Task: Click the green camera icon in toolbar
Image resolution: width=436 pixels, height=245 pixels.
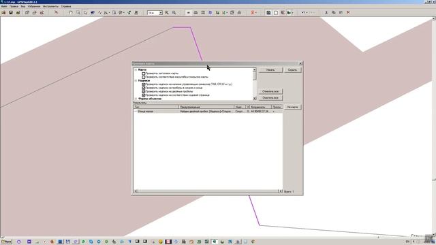Action: [x=289, y=12]
